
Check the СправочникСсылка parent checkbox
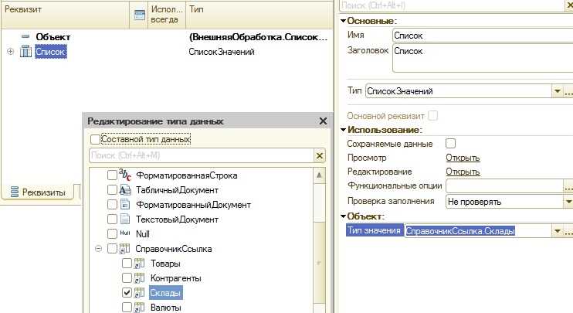pos(112,249)
